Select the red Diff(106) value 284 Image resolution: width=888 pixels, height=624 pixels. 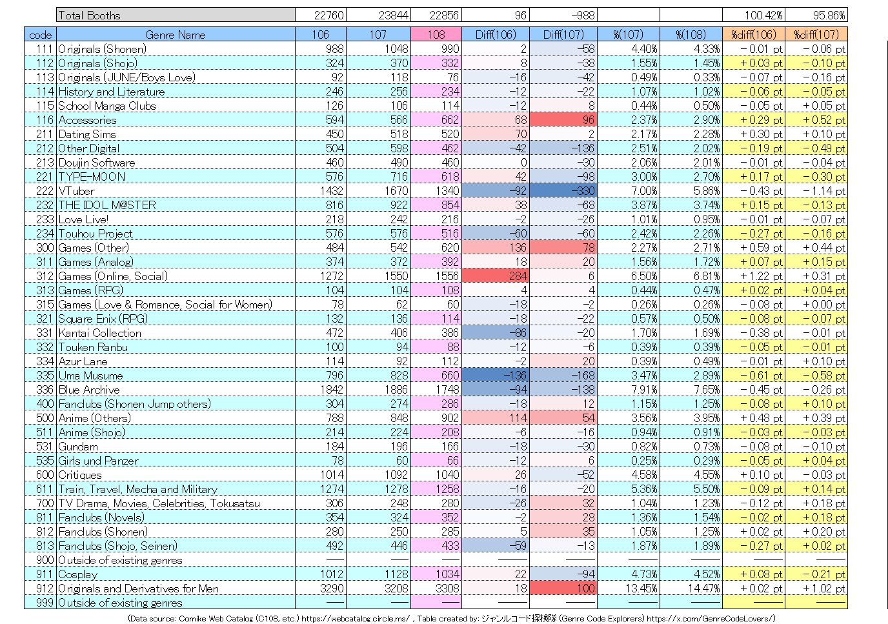[495, 276]
